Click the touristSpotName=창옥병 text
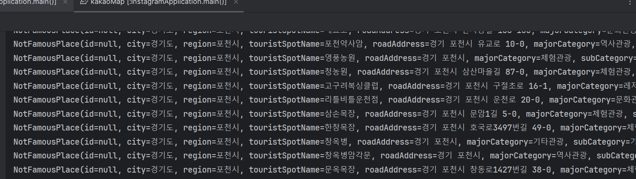 pyautogui.click(x=299, y=141)
